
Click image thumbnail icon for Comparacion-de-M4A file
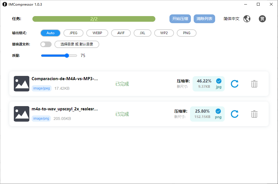(21, 84)
